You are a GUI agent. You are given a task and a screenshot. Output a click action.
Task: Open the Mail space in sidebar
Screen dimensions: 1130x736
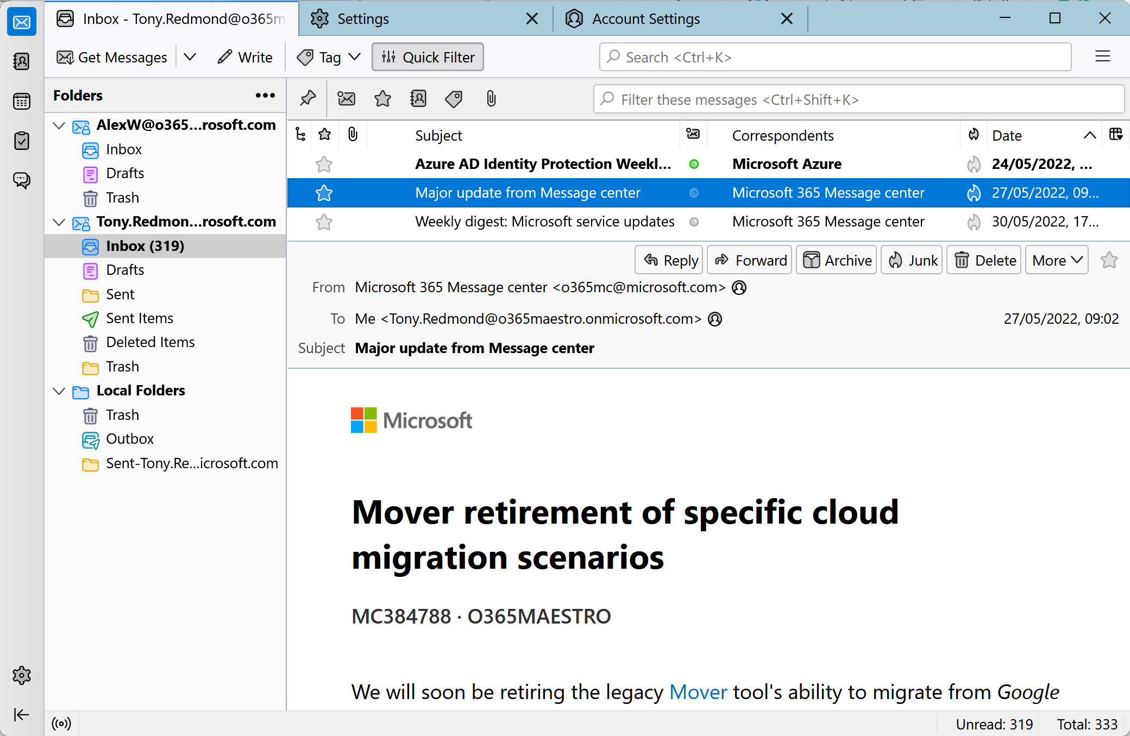click(22, 22)
